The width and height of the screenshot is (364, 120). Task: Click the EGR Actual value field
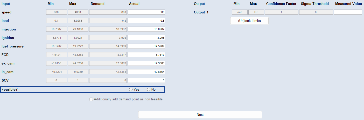point(146,55)
